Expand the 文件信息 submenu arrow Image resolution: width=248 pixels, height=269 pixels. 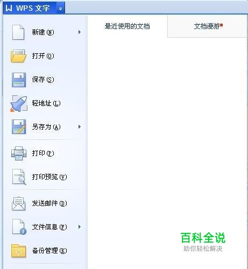[80, 227]
